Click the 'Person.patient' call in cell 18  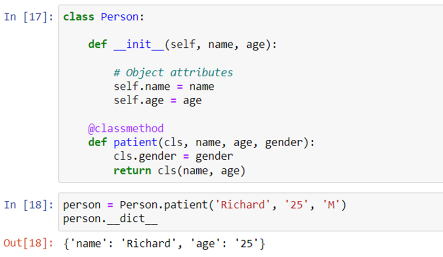tap(164, 205)
